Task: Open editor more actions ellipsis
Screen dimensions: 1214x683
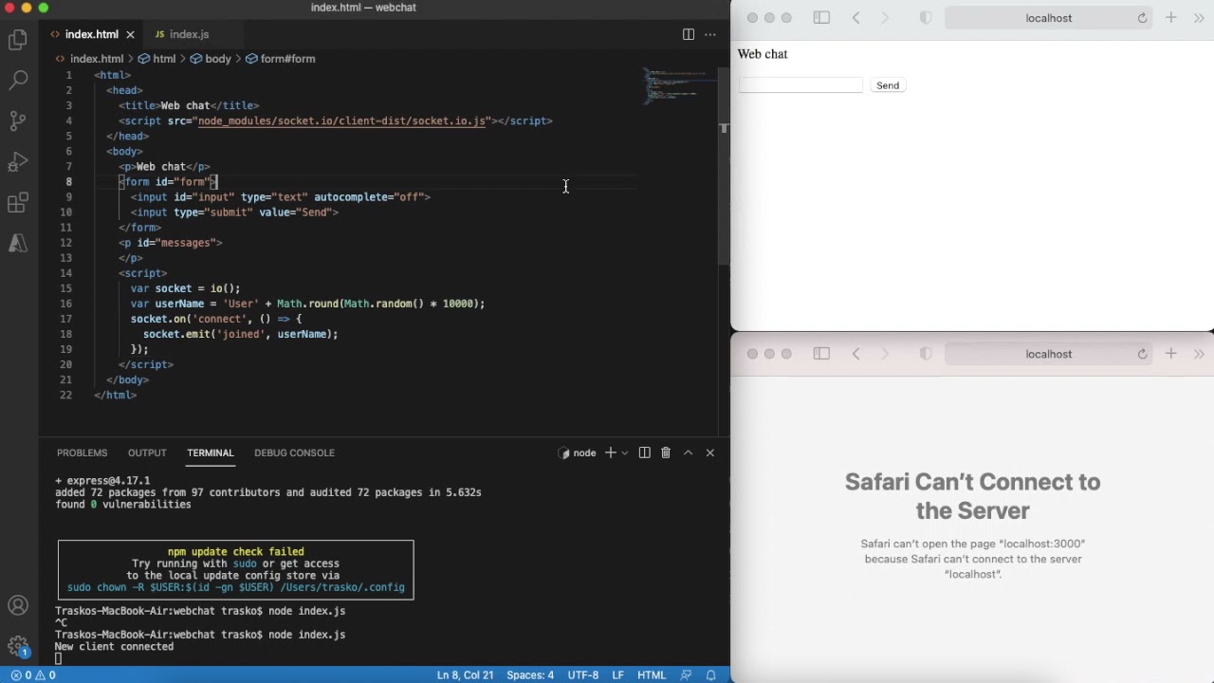Action: 710,34
